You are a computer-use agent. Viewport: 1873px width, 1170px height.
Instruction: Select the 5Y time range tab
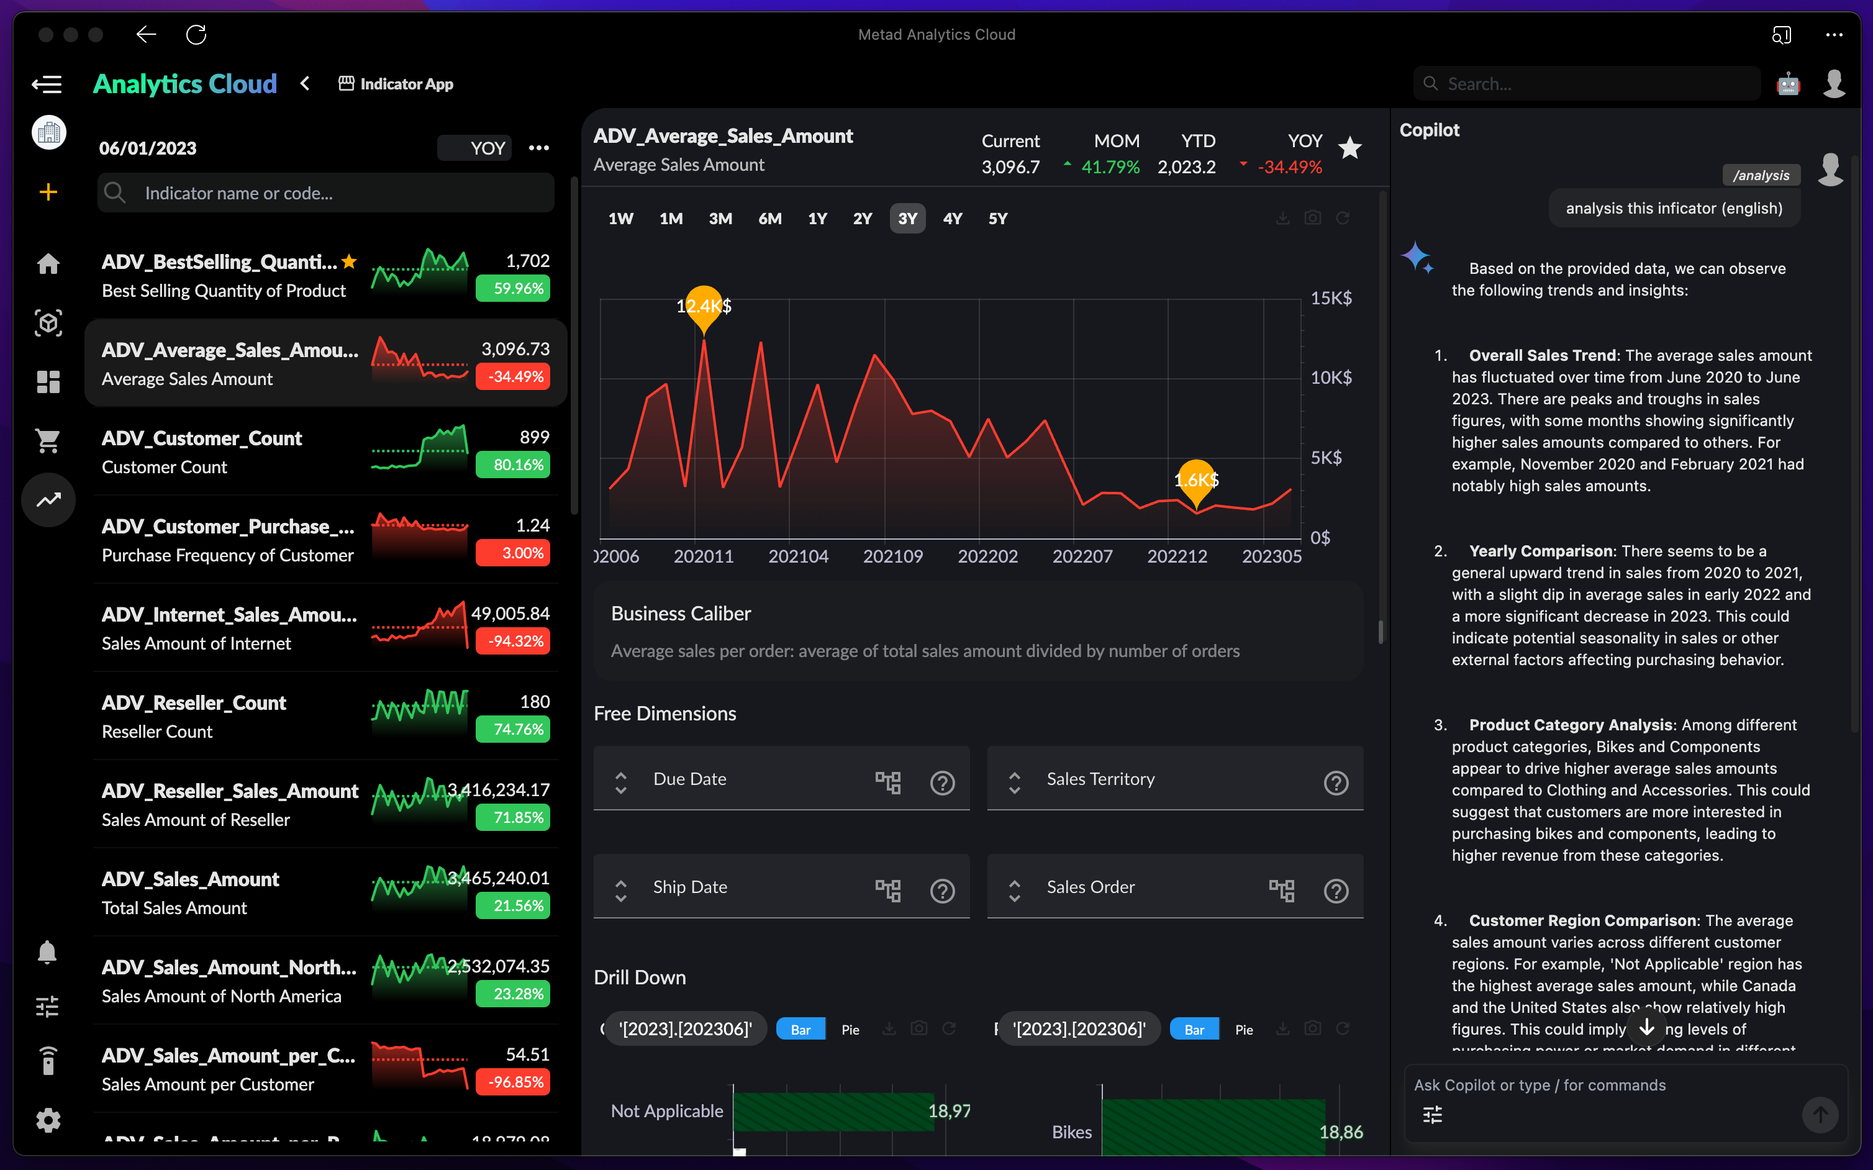coord(997,217)
